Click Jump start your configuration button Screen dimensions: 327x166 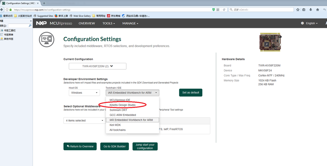(x=145, y=146)
